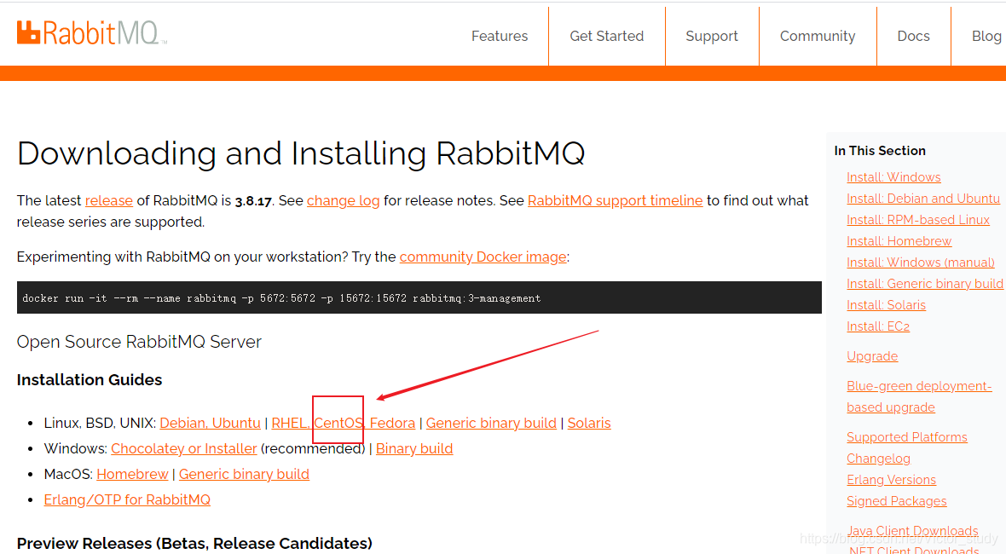Go to Install: Windows in sidebar
Image resolution: width=1006 pixels, height=554 pixels.
click(x=893, y=177)
